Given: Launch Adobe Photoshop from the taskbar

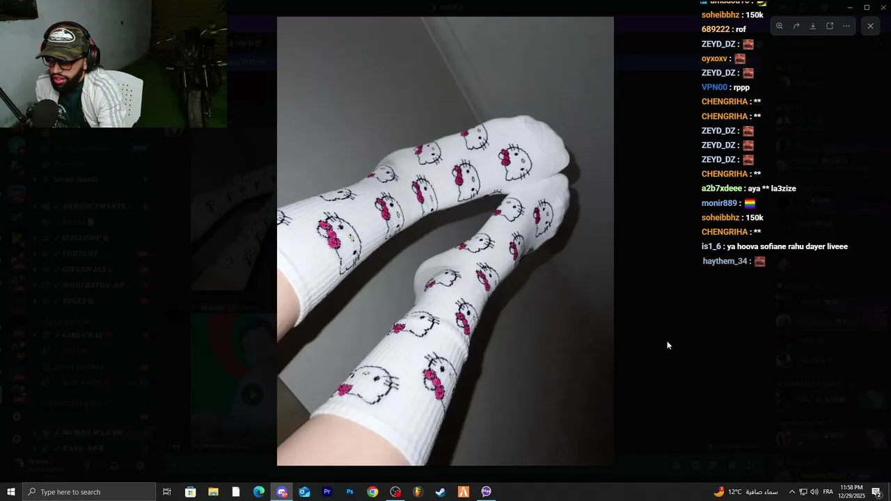Looking at the screenshot, I should [x=350, y=492].
